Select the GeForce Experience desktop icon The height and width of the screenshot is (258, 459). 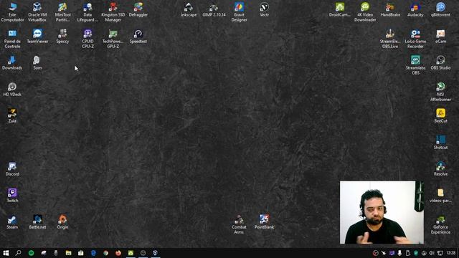coord(440,224)
